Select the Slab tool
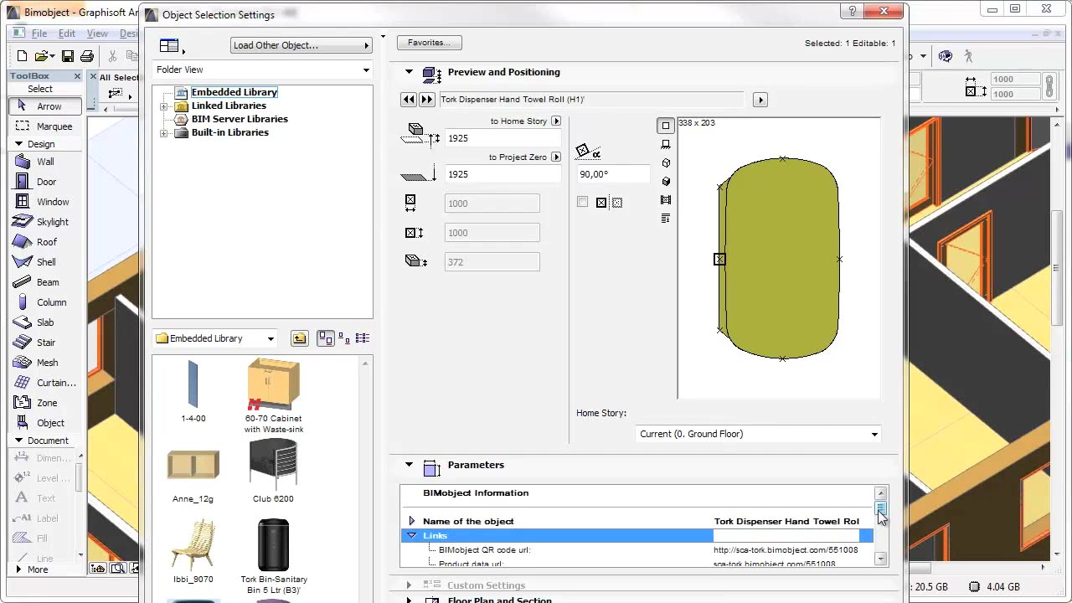The image size is (1072, 603). click(x=45, y=322)
